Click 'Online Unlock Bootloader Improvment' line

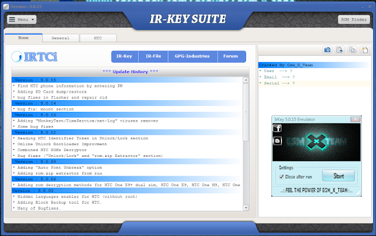[60, 144]
